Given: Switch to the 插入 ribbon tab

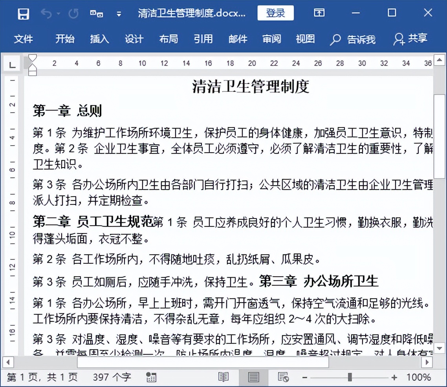Looking at the screenshot, I should (99, 39).
